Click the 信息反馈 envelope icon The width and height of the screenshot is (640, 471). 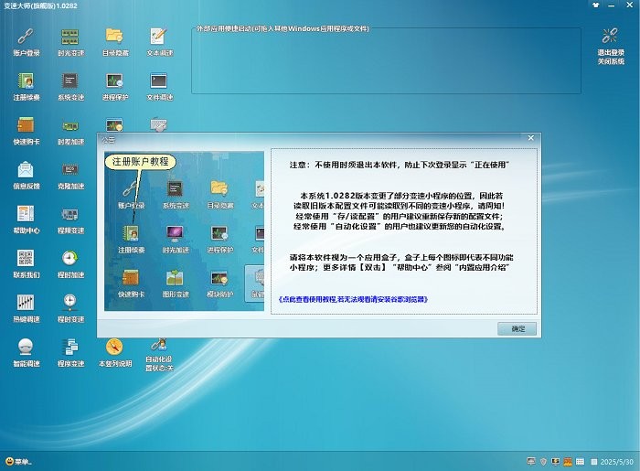coord(27,170)
